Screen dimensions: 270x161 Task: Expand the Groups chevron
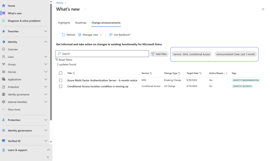pos(46,64)
